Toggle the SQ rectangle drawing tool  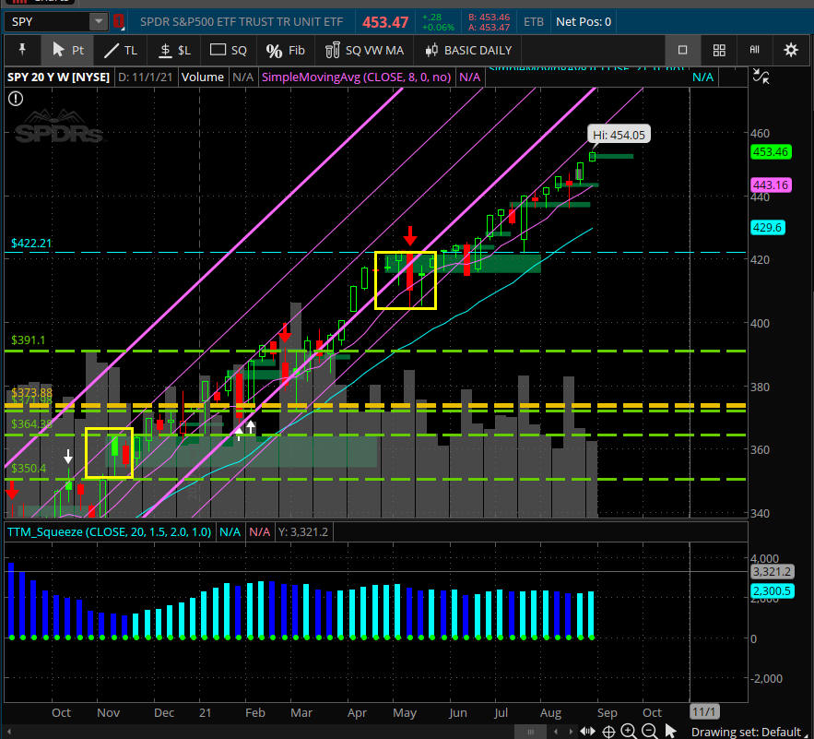click(229, 50)
